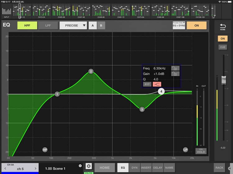The image size is (233, 174).
Task: Open the settings gear
Action: tap(89, 166)
